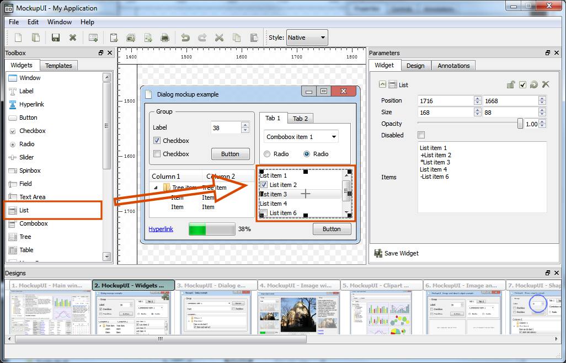The height and width of the screenshot is (363, 566).
Task: Select the Field widget in Toolbox
Action: coord(20,184)
